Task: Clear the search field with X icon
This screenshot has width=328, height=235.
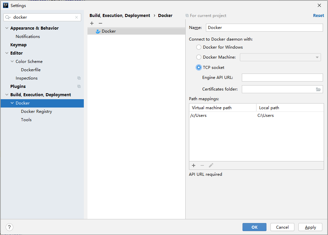Action: click(77, 17)
